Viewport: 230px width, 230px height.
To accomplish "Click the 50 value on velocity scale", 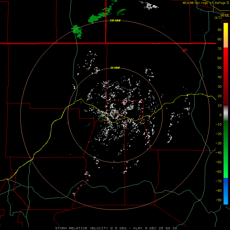I will (x=220, y=68).
